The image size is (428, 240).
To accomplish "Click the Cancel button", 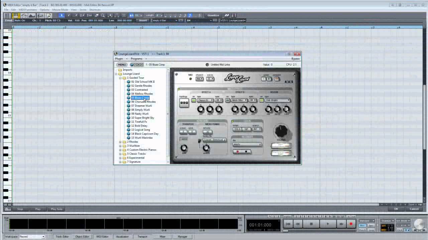I will tap(414, 209).
